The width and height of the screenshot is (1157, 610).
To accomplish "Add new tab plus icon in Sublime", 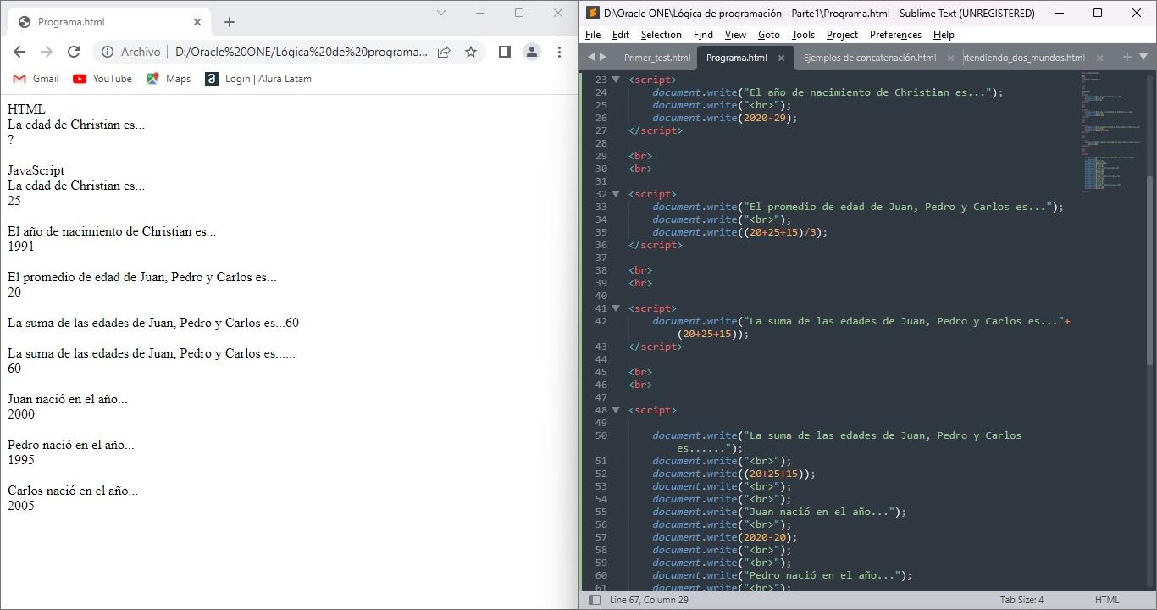I will tap(1127, 57).
